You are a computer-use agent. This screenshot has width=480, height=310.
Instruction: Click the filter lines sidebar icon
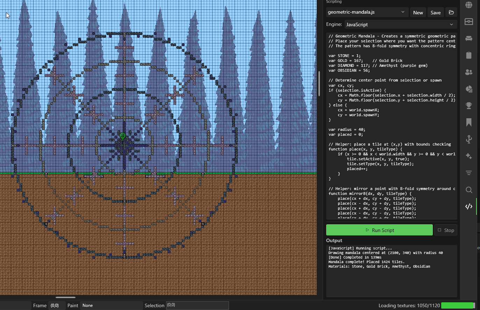(x=469, y=173)
